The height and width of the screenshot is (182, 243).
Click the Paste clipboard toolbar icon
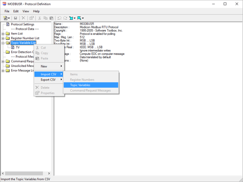pos(52,18)
